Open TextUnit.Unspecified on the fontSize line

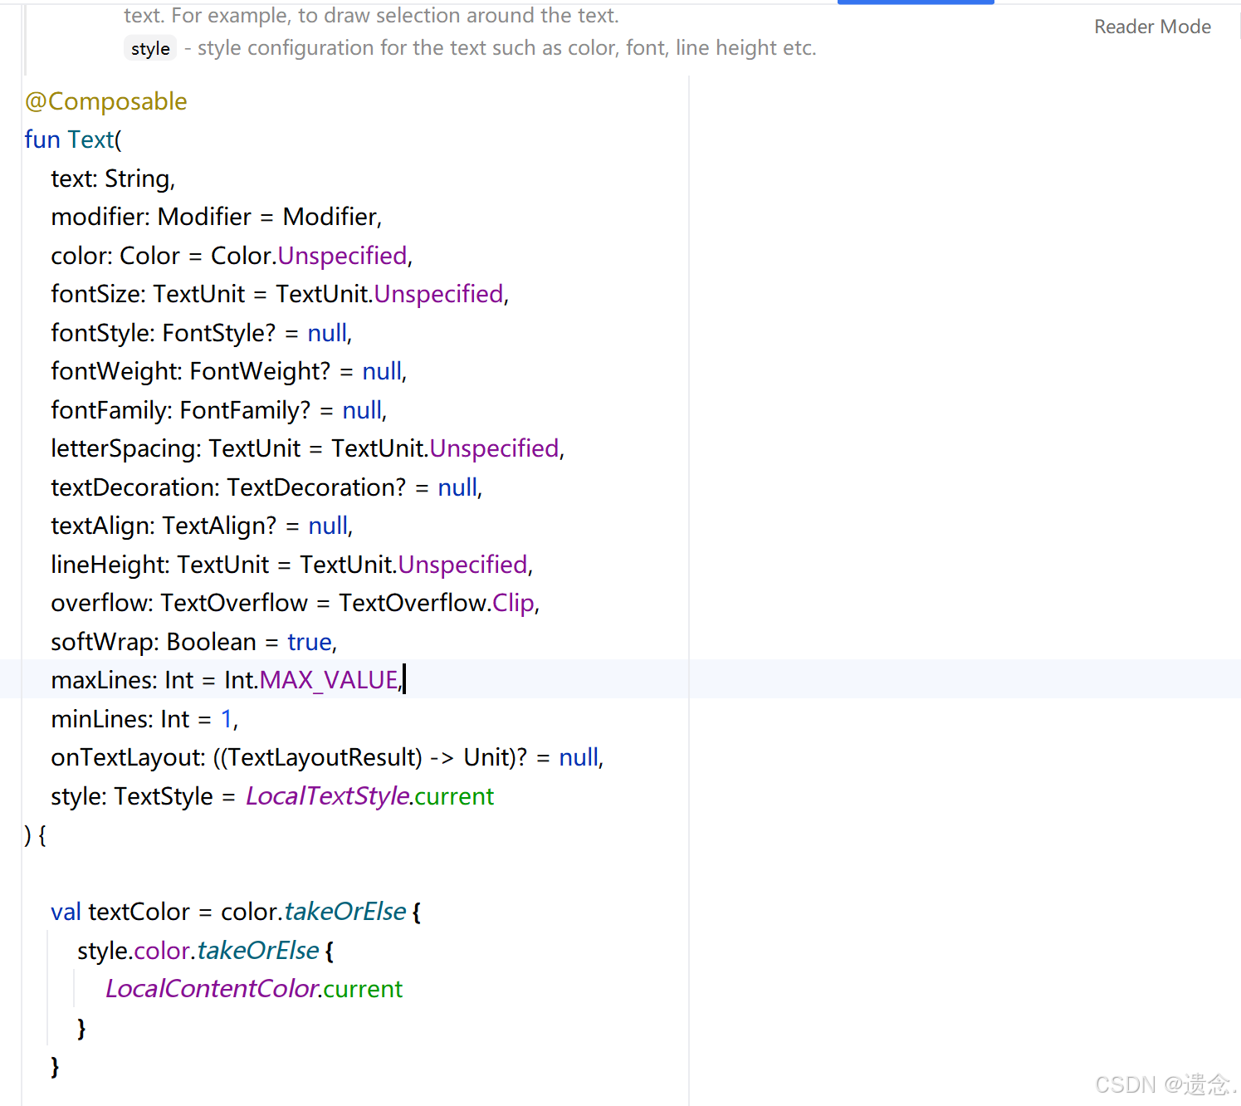click(x=438, y=293)
